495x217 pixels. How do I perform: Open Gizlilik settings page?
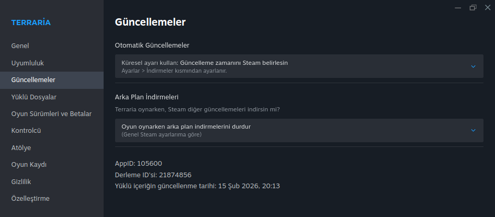[x=22, y=181]
